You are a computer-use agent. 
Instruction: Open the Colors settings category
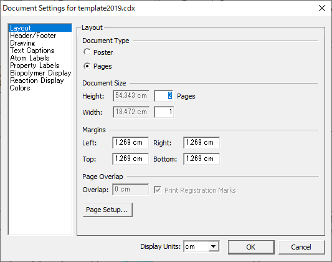point(20,88)
